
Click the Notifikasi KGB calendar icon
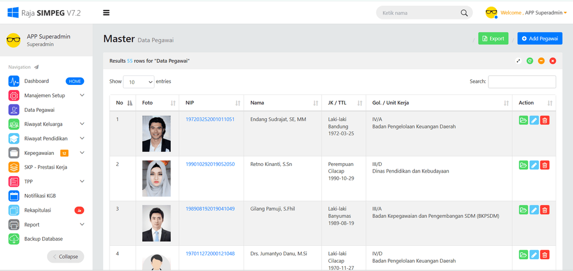tap(14, 196)
